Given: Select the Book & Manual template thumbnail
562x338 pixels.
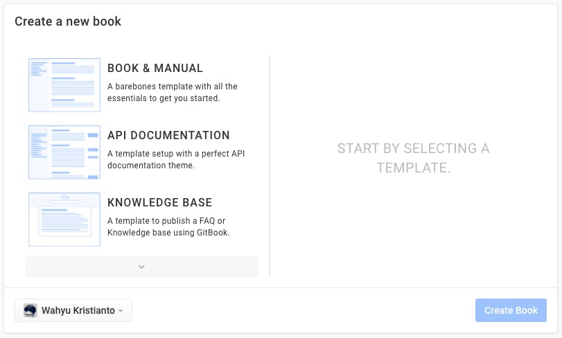Looking at the screenshot, I should click(x=64, y=85).
